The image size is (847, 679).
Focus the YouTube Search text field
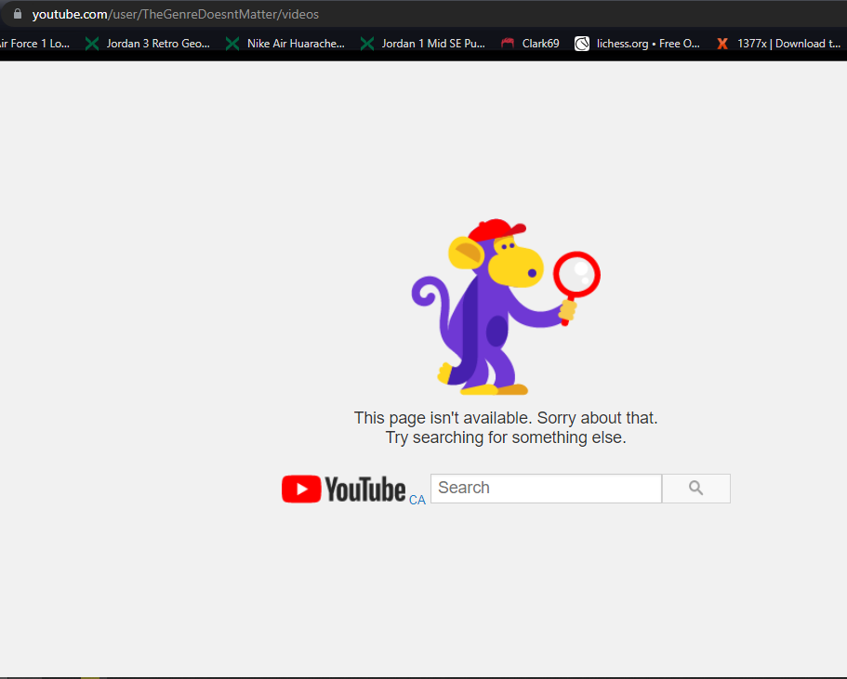tap(546, 489)
